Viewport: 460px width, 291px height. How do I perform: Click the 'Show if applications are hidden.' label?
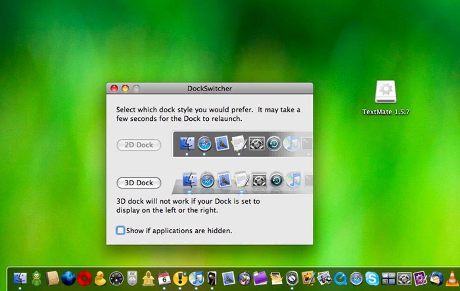179,231
